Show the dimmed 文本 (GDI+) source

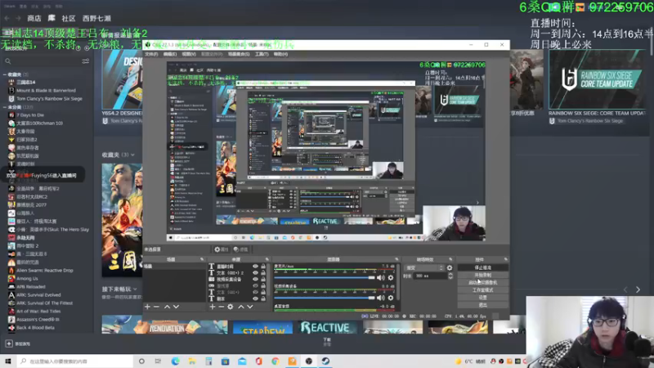tap(255, 292)
